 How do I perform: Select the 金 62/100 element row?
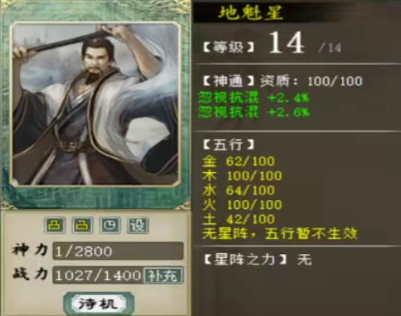pyautogui.click(x=239, y=162)
